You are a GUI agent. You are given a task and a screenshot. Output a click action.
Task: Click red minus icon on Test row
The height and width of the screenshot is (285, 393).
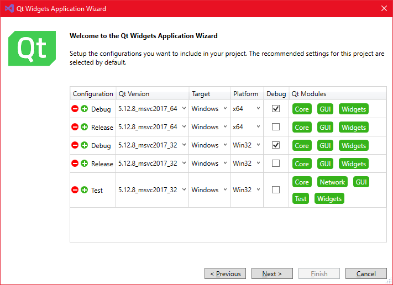(x=75, y=190)
